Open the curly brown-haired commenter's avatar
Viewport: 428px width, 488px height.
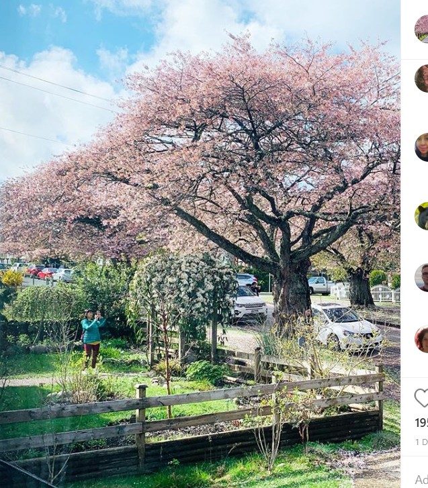[421, 79]
